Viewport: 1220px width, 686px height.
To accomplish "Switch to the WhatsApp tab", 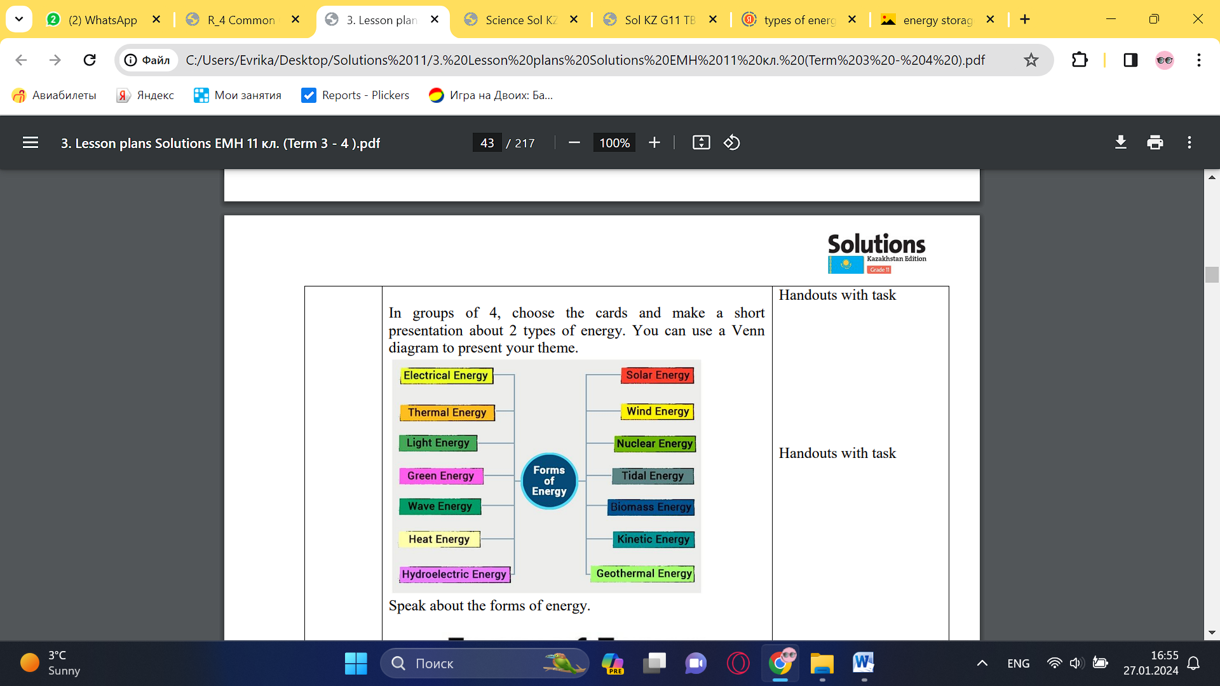I will pos(102,20).
